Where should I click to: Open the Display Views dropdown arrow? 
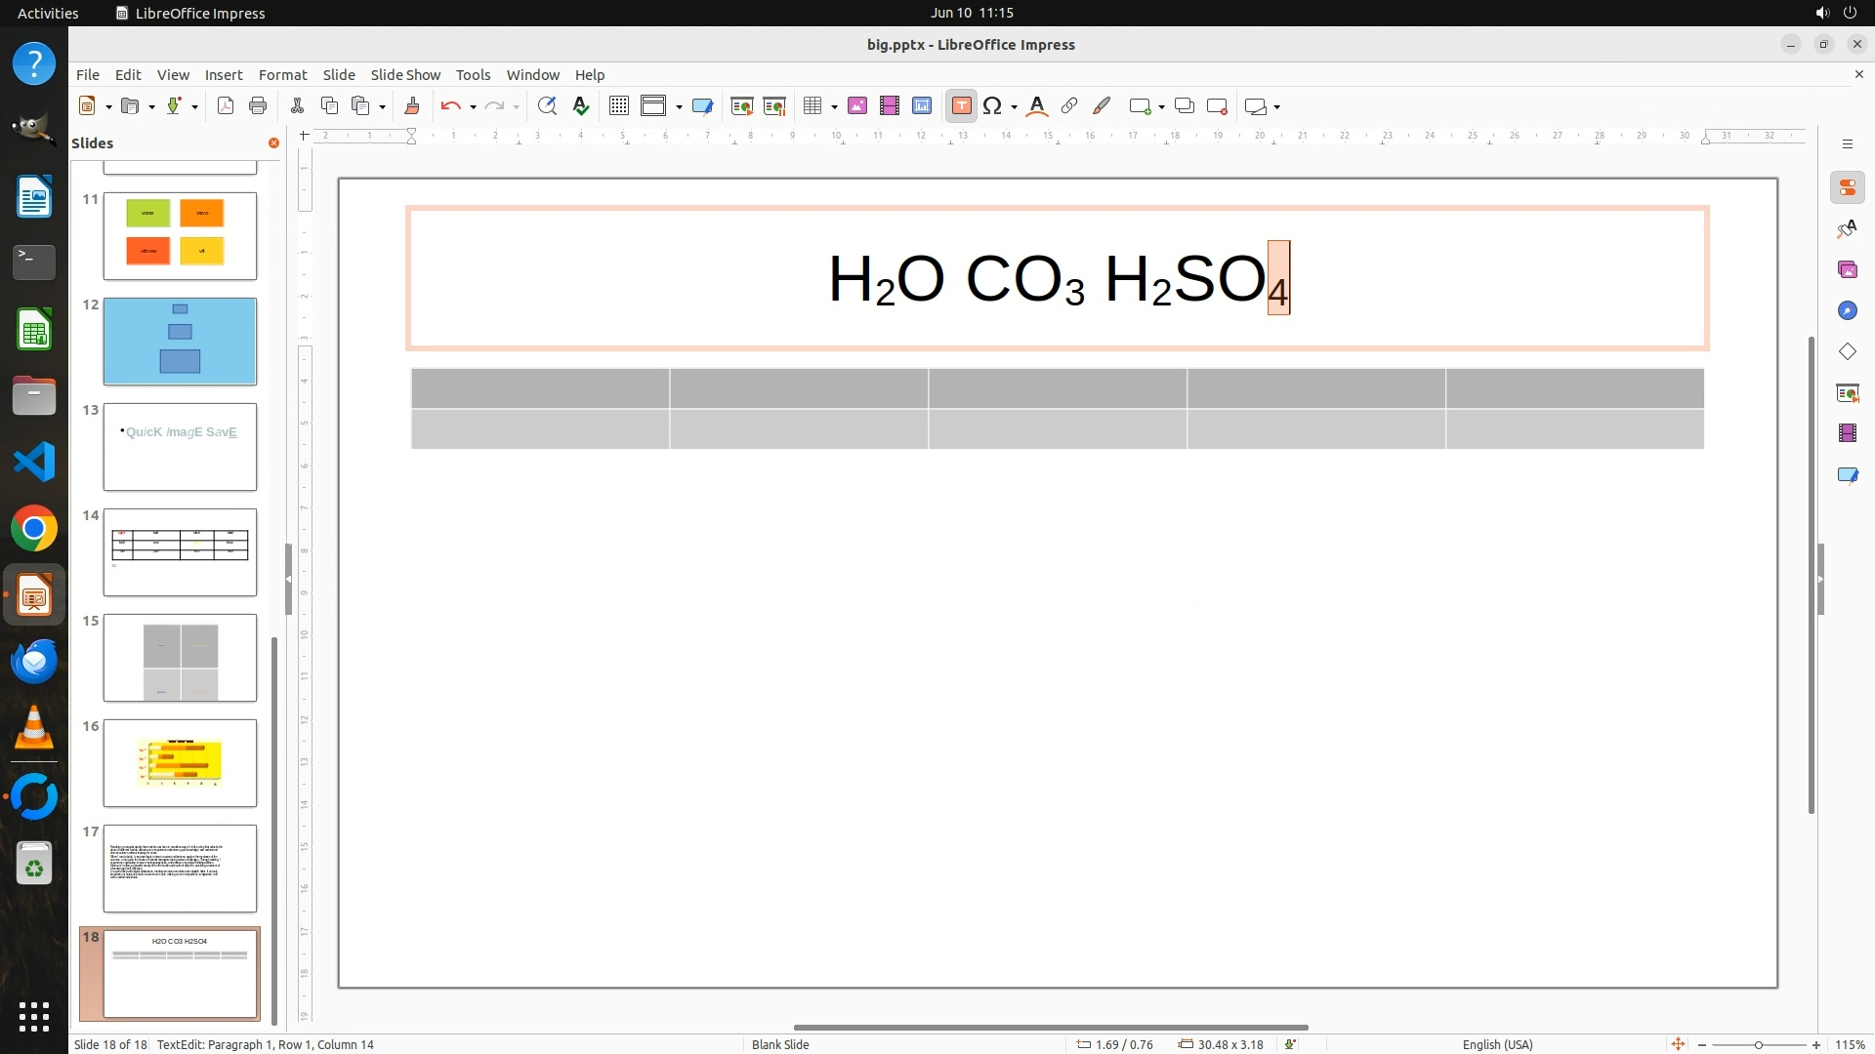click(x=679, y=106)
